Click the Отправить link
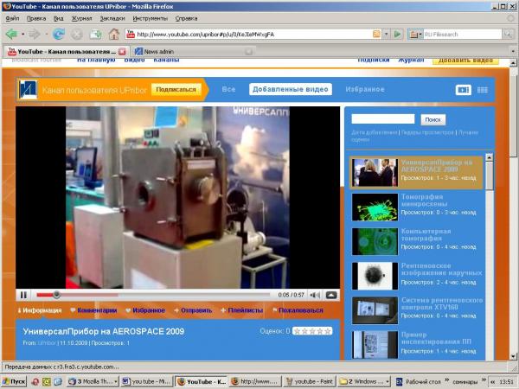Image resolution: width=519 pixels, height=389 pixels. pos(196,310)
